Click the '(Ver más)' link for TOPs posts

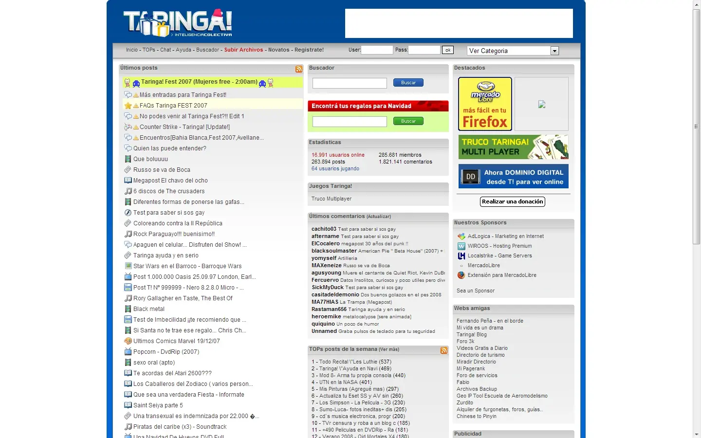[x=389, y=349]
